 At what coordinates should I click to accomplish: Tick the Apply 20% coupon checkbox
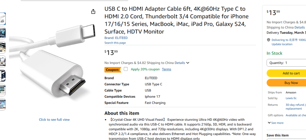click(x=126, y=69)
